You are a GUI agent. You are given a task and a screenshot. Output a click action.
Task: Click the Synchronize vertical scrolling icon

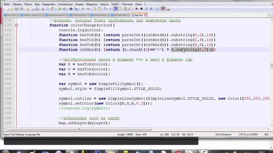pyautogui.click(x=94, y=9)
